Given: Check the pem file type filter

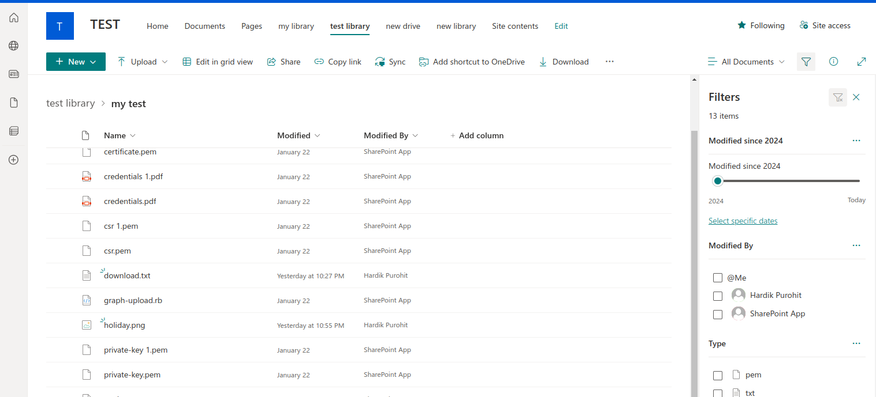Looking at the screenshot, I should [718, 375].
